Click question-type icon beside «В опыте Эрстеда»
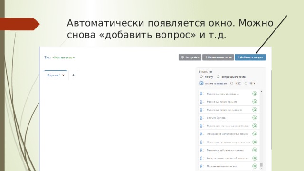 pyautogui.click(x=202, y=118)
